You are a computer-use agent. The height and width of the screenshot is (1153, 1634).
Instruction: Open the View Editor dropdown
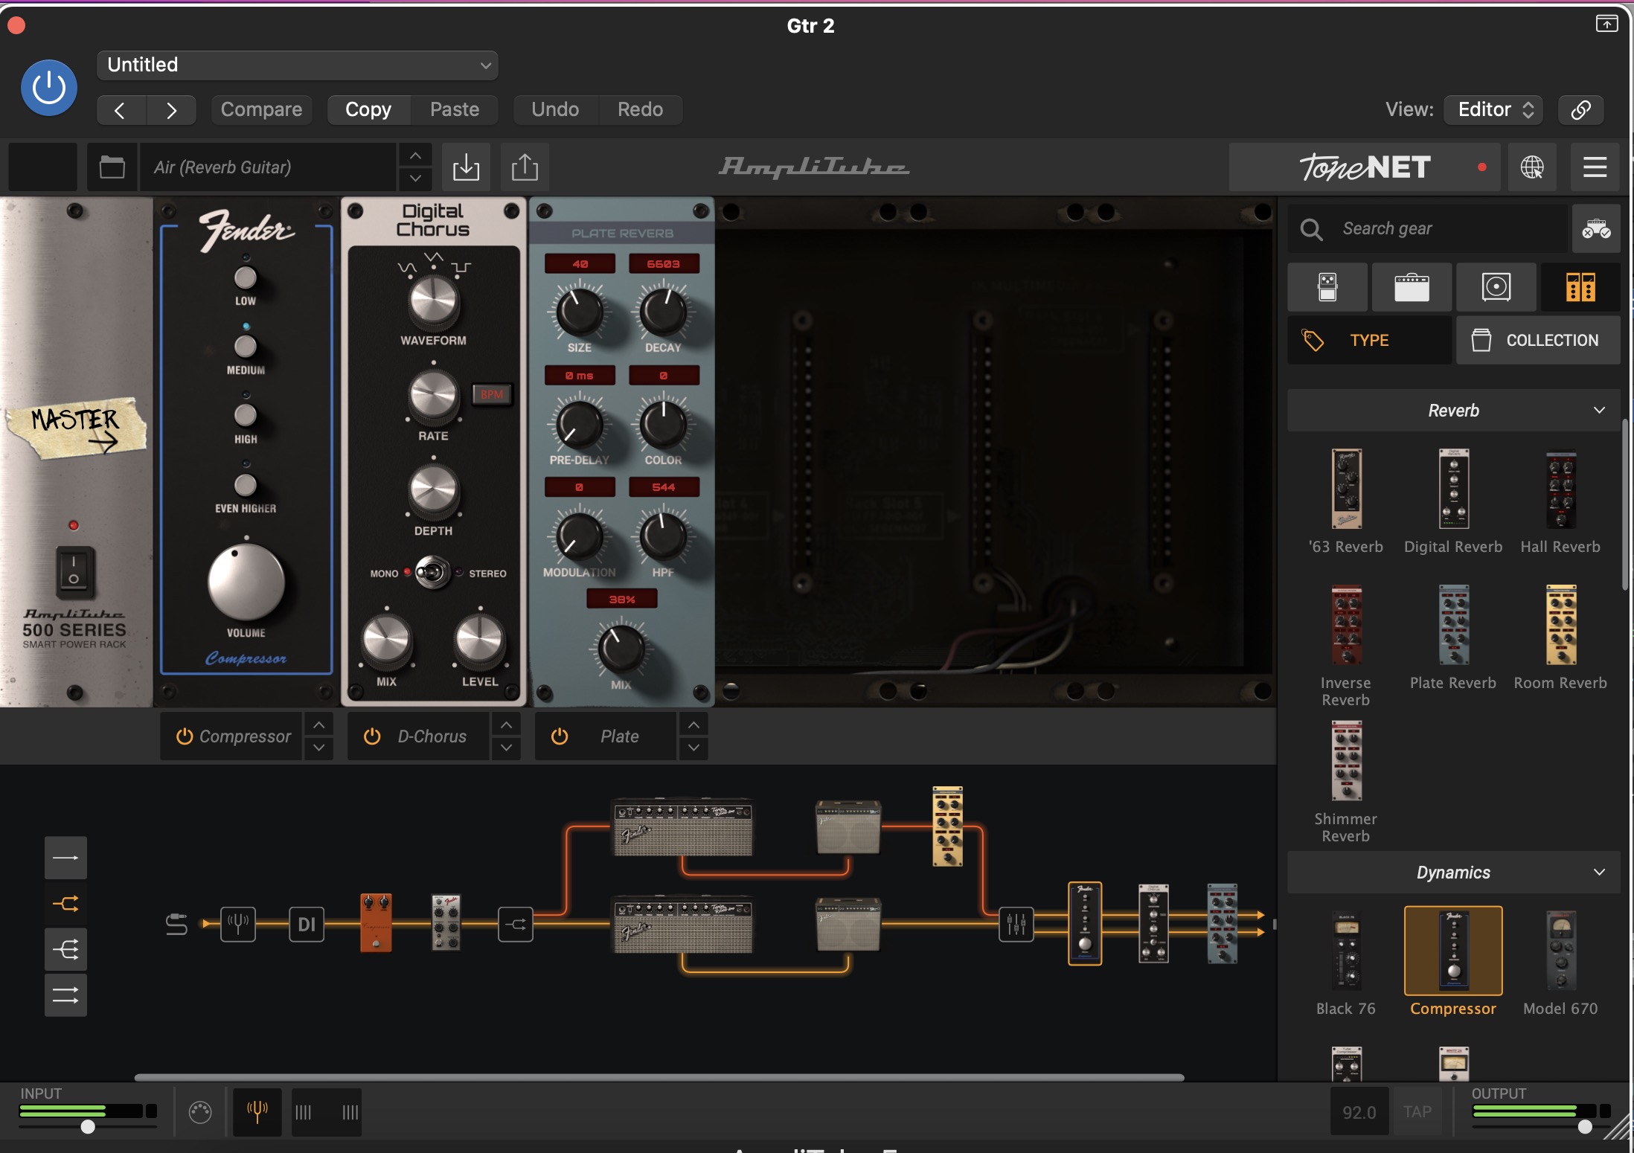pyautogui.click(x=1493, y=109)
